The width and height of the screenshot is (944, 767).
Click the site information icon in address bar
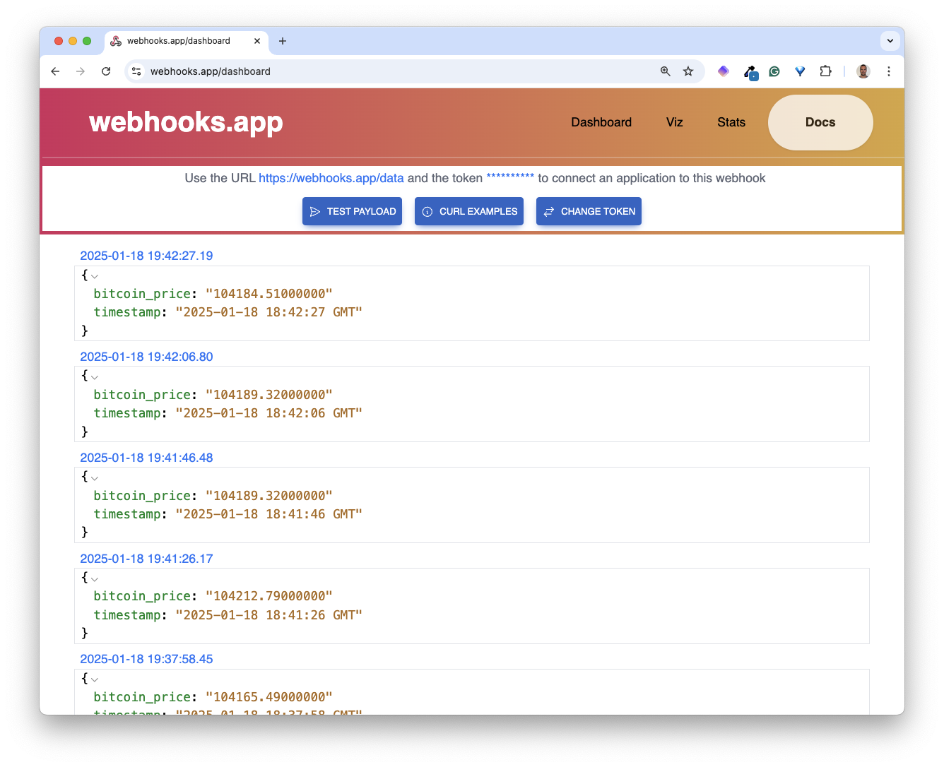(136, 71)
